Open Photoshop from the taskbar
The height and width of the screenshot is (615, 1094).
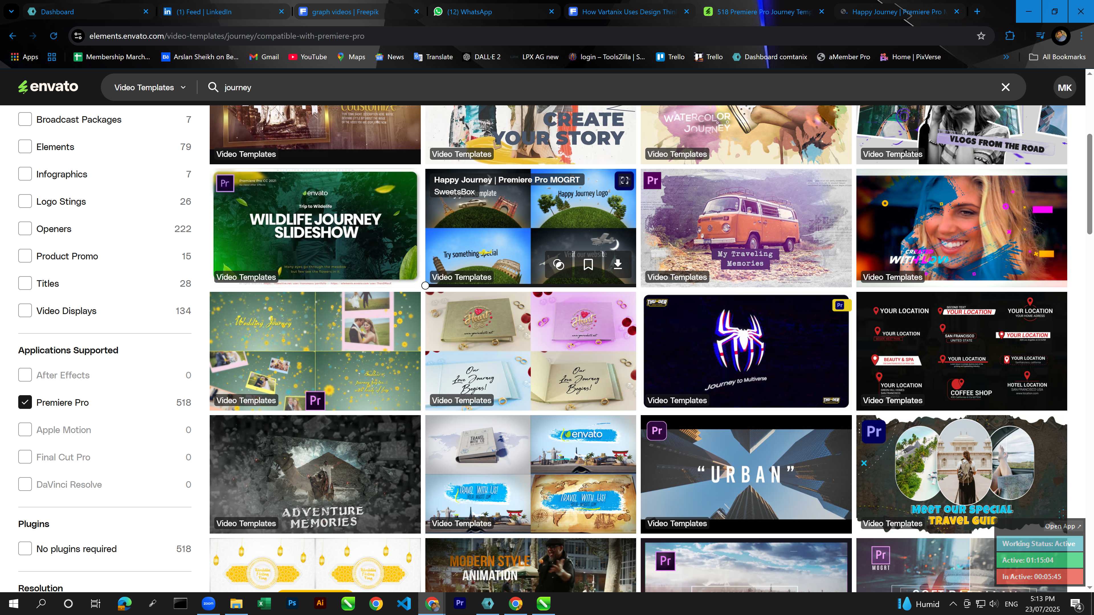click(x=292, y=603)
